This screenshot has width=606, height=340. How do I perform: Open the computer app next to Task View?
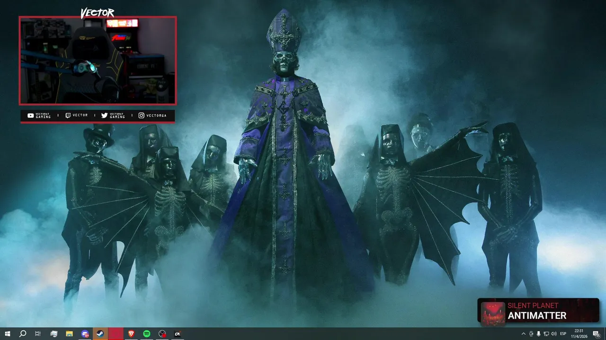pyautogui.click(x=53, y=334)
